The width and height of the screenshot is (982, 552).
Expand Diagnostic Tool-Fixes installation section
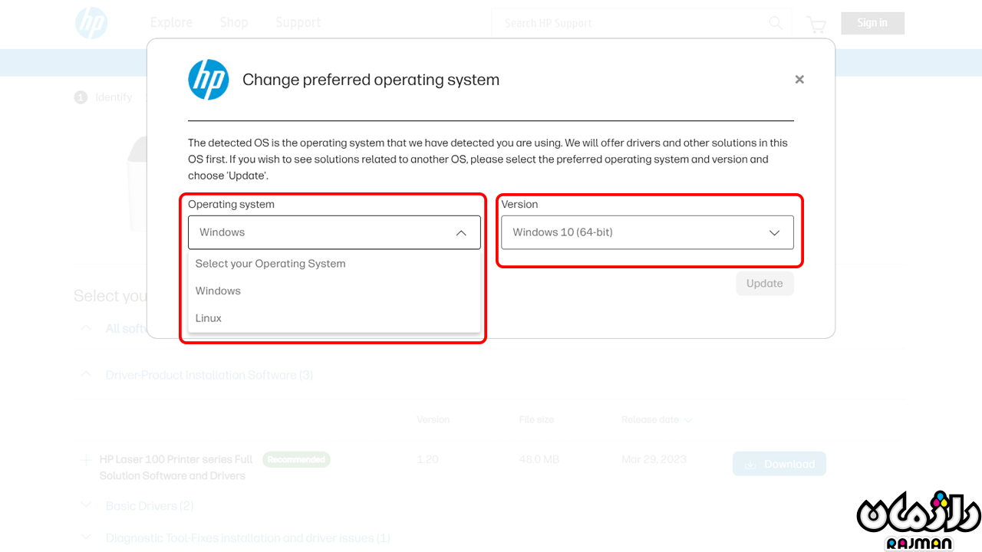[87, 537]
